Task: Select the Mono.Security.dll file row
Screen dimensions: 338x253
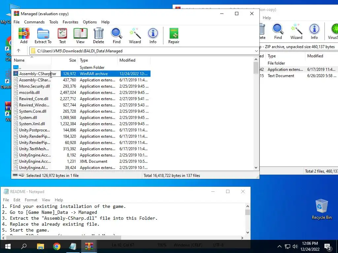Action: pos(82,86)
